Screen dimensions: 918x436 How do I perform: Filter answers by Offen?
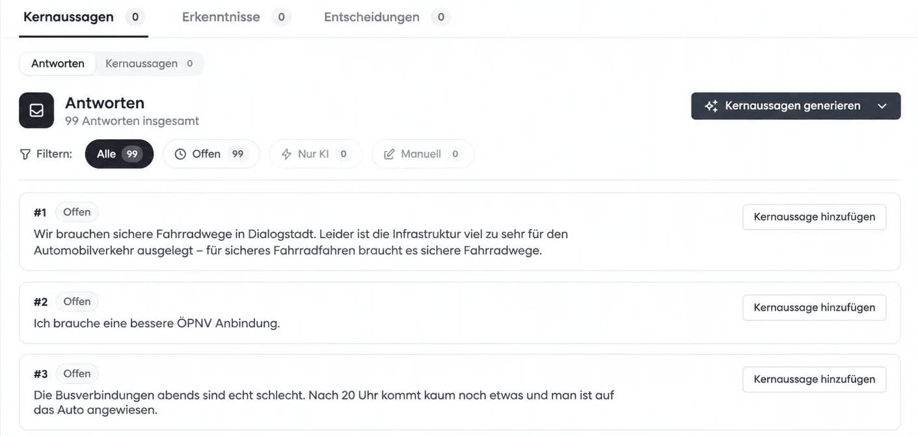(x=211, y=154)
